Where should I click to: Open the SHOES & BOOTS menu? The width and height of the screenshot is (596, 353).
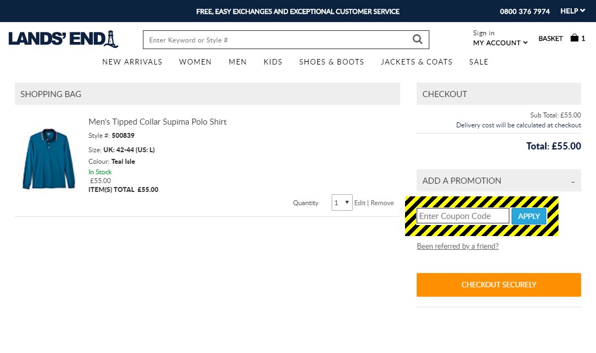click(x=332, y=62)
